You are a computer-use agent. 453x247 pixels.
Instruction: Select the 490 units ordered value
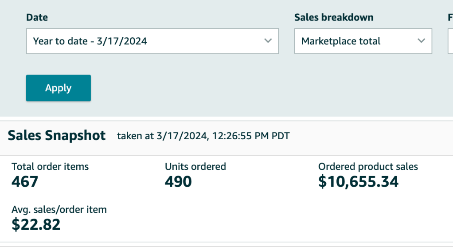pos(178,181)
